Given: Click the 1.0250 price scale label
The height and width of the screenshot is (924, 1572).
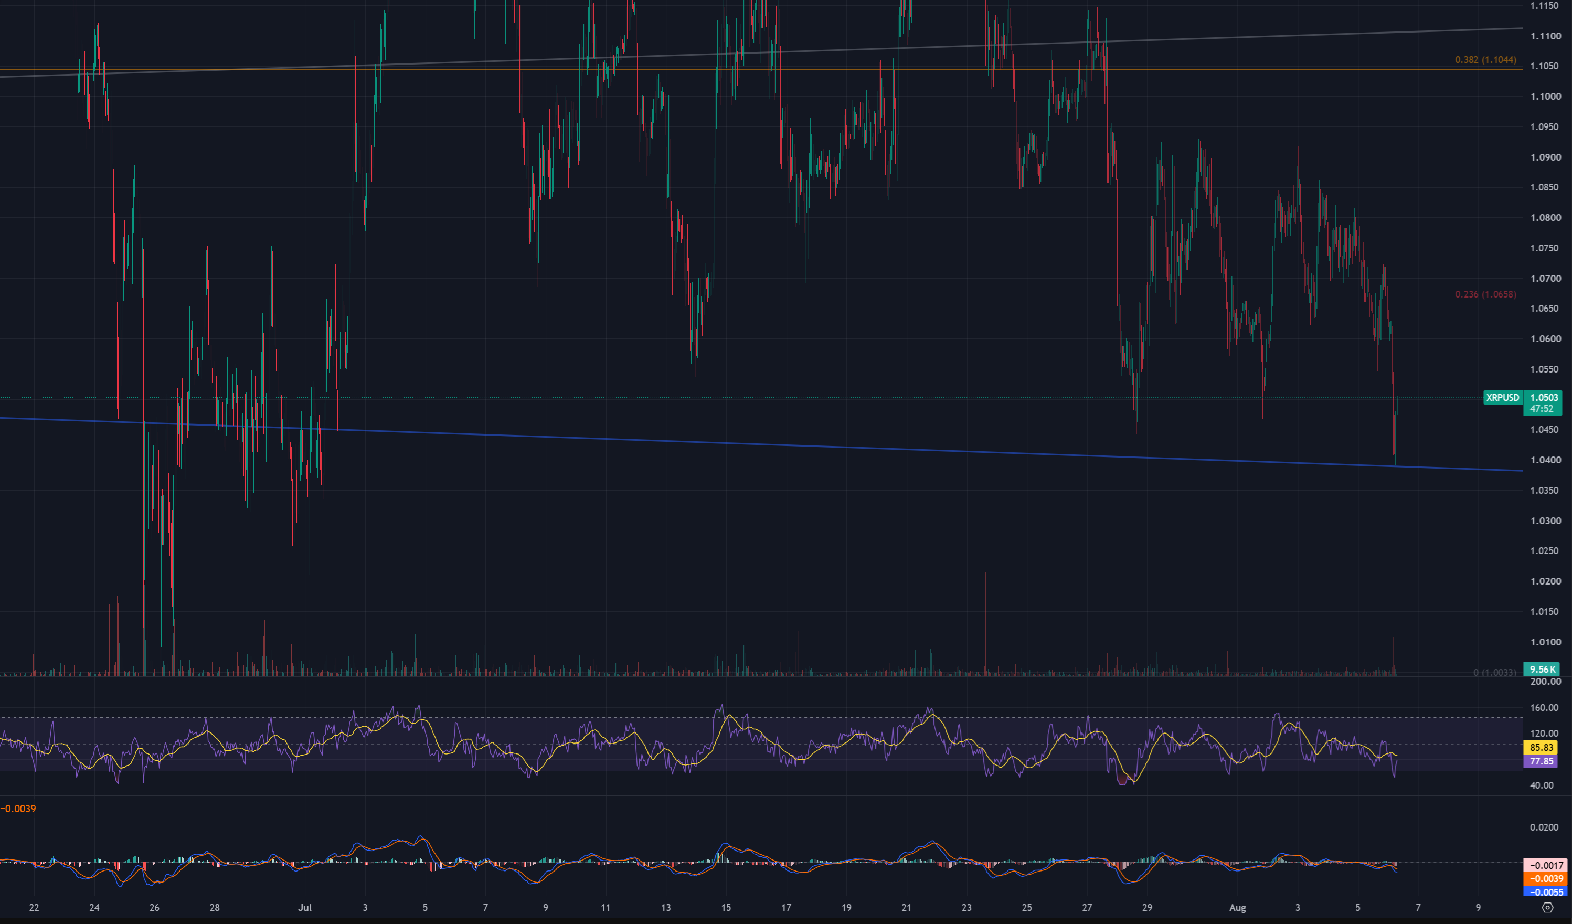Looking at the screenshot, I should 1544,551.
